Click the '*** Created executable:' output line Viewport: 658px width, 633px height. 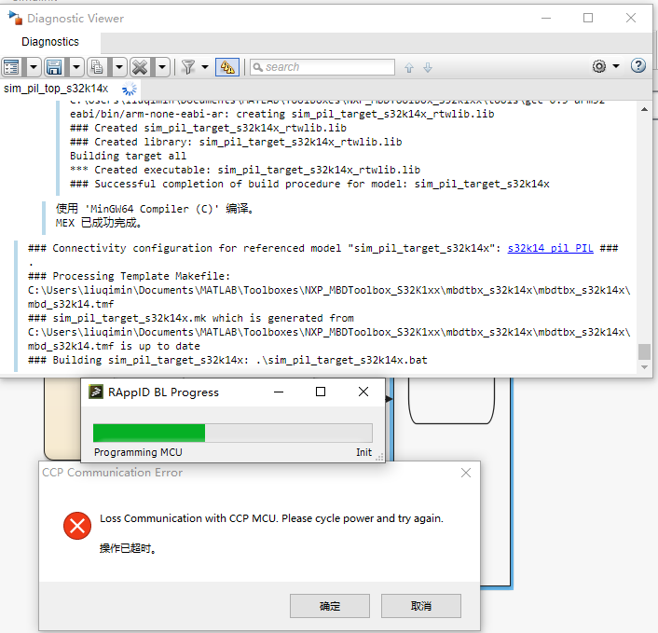(245, 170)
